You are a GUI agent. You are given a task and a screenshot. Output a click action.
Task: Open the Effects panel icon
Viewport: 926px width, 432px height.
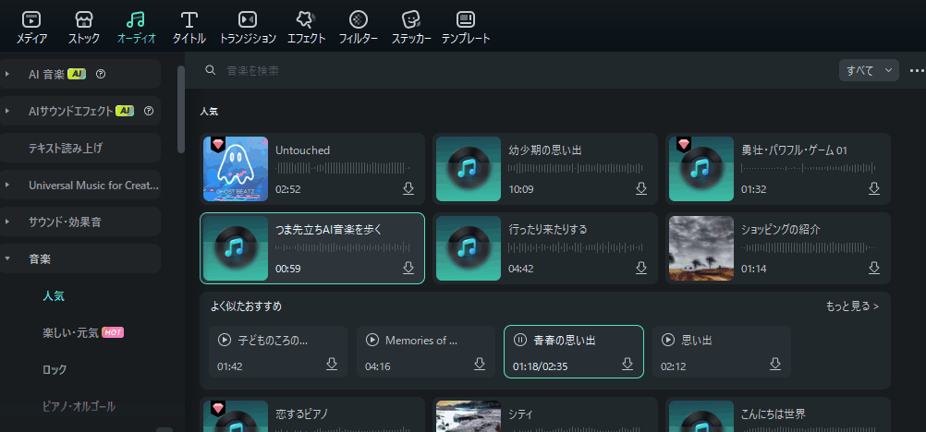[306, 20]
